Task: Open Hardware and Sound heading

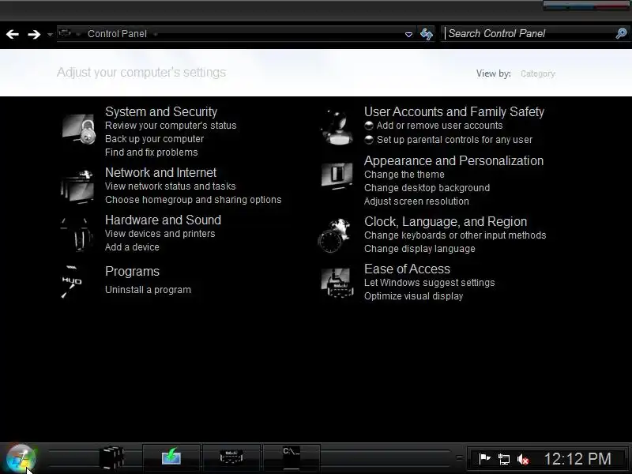Action: (x=164, y=220)
